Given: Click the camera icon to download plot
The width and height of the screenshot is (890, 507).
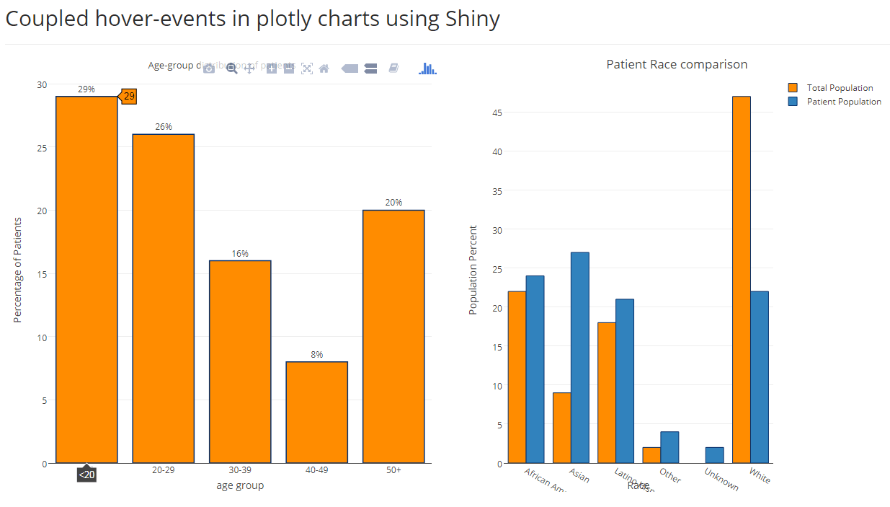Looking at the screenshot, I should tap(208, 68).
